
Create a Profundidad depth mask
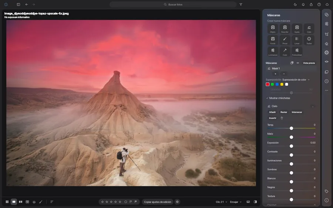coord(297,52)
